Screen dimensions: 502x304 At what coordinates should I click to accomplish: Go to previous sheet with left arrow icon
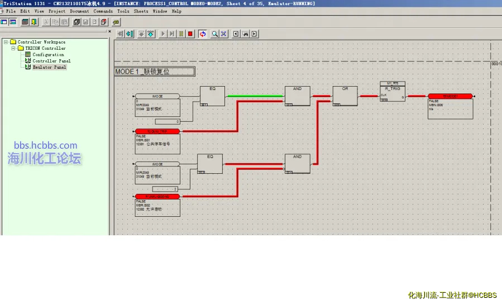coord(236,34)
